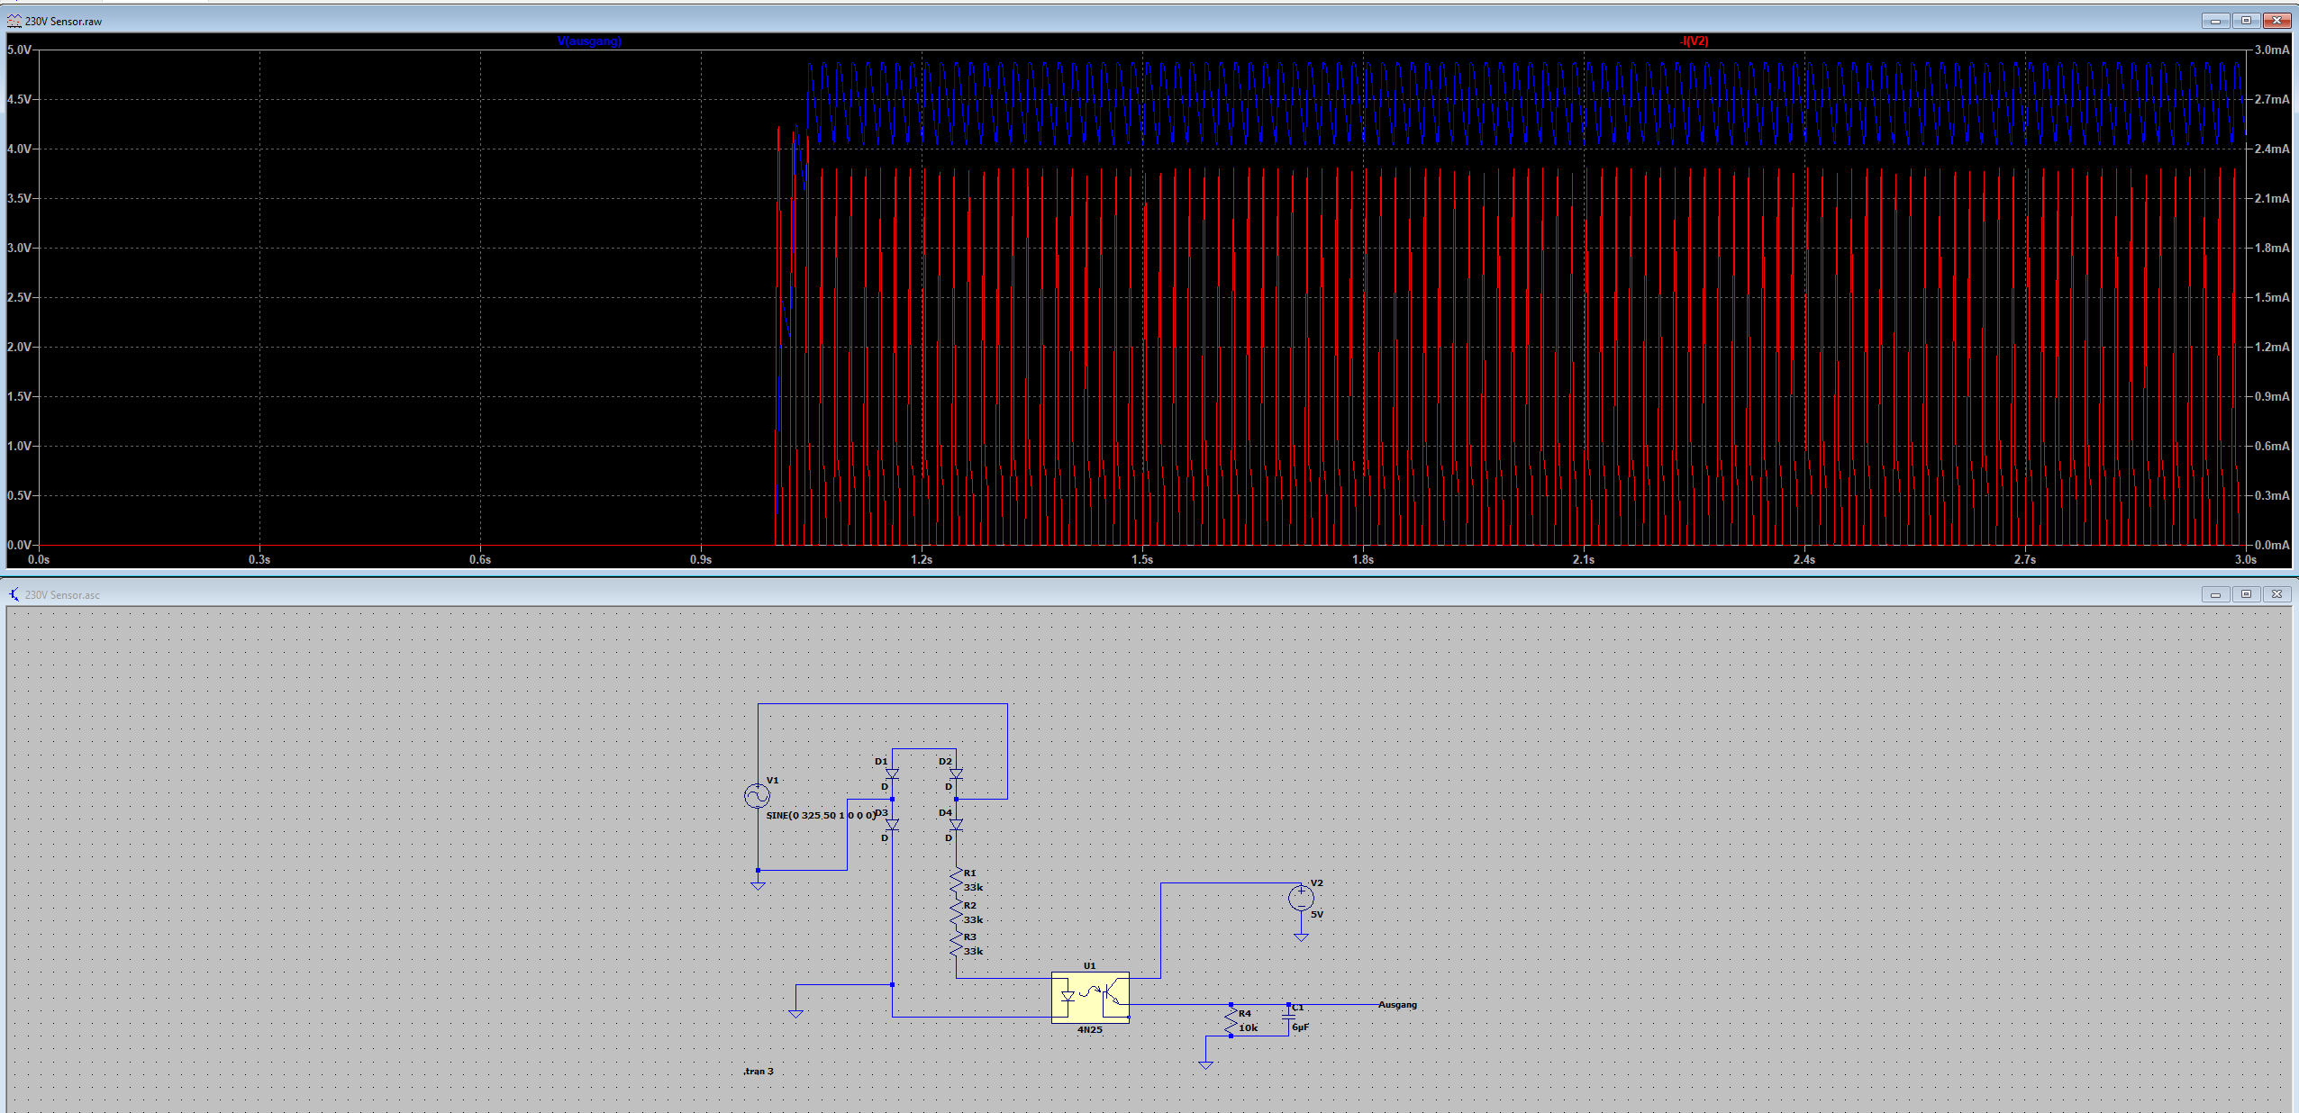The width and height of the screenshot is (2299, 1113).
Task: Select resistor R2 33k
Action: (x=956, y=913)
